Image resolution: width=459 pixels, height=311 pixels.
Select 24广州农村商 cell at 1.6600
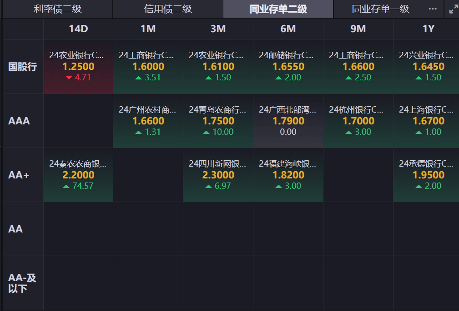tap(148, 121)
